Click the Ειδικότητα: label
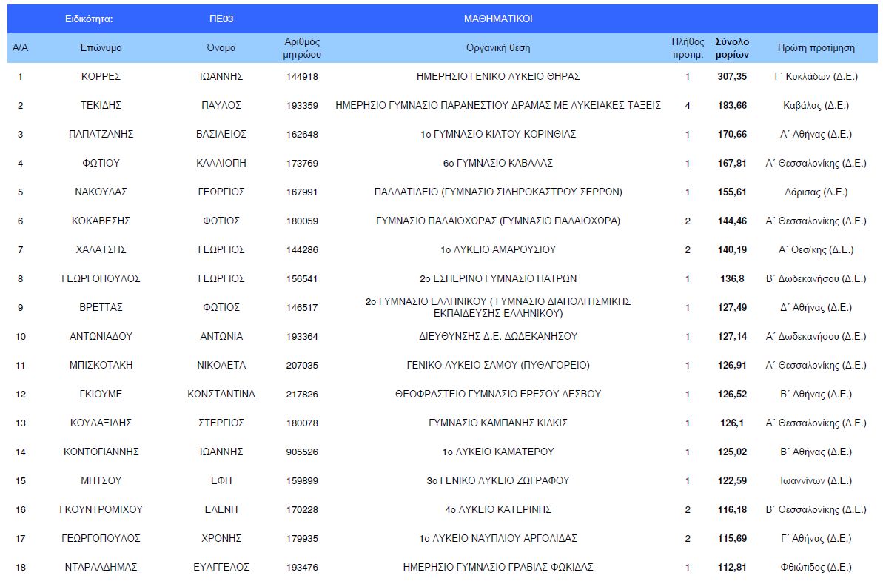Viewport: 883px width, 584px height. [89, 19]
